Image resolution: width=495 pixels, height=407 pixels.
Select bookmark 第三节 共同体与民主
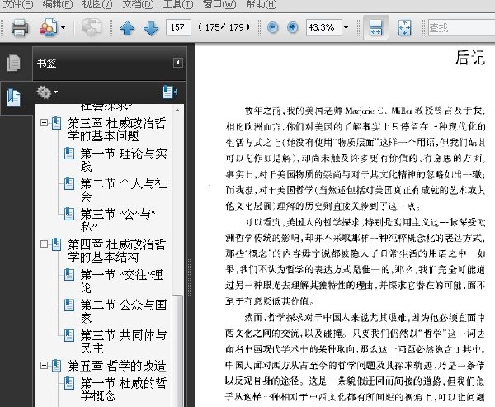pyautogui.click(x=124, y=342)
